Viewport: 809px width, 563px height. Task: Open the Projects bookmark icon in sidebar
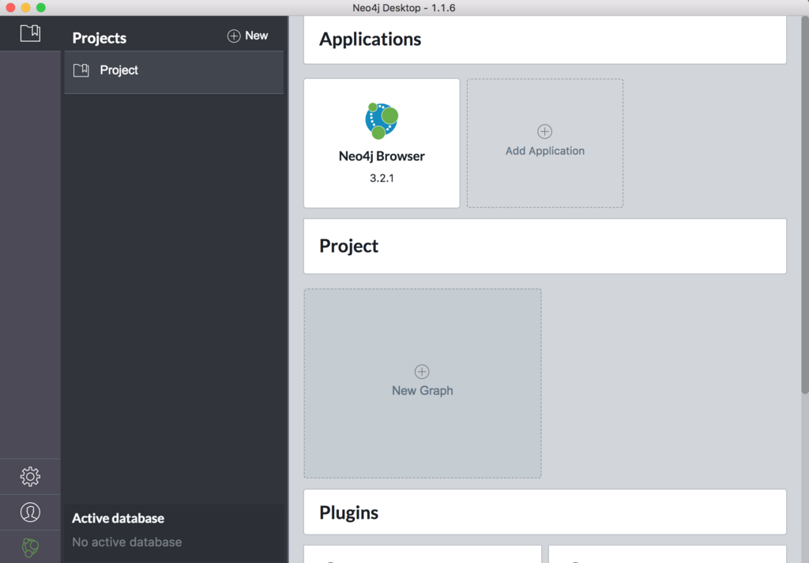pyautogui.click(x=30, y=33)
